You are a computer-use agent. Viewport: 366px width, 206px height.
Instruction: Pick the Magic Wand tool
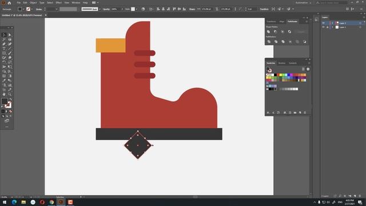pos(4,39)
